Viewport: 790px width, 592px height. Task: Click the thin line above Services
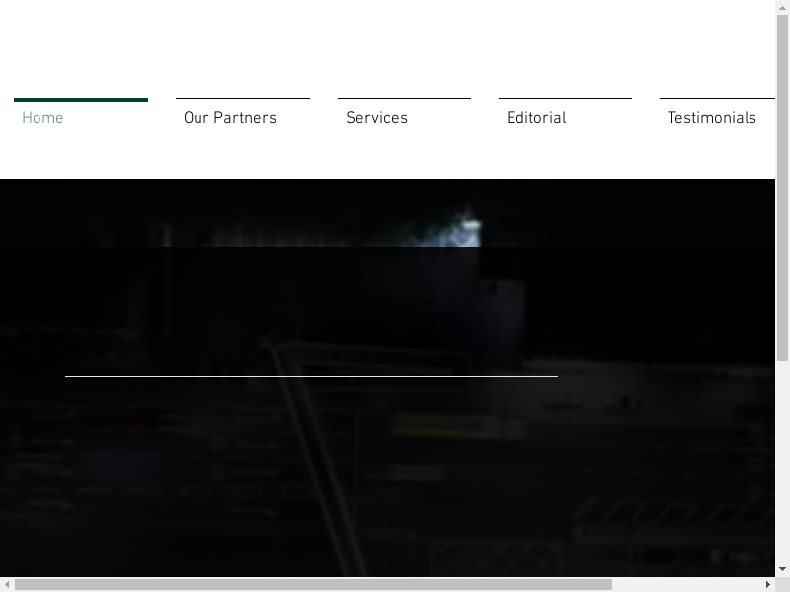pyautogui.click(x=404, y=98)
